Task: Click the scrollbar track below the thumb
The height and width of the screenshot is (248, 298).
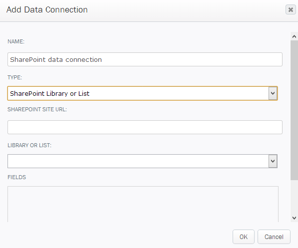Action: pos(294,197)
